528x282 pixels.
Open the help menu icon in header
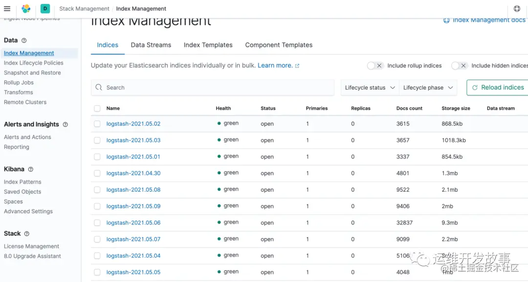click(x=517, y=9)
